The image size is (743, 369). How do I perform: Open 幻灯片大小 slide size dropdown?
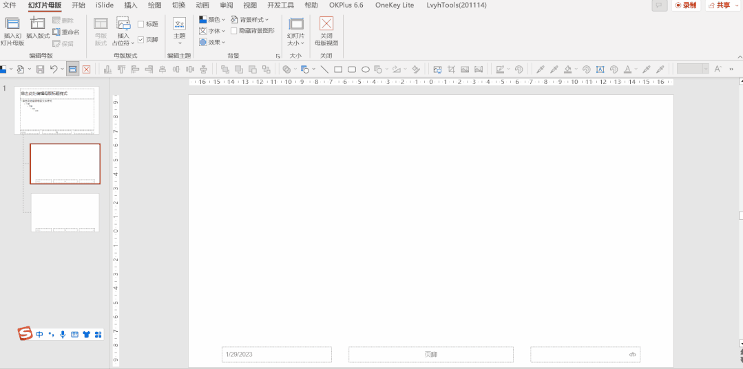[x=296, y=32]
